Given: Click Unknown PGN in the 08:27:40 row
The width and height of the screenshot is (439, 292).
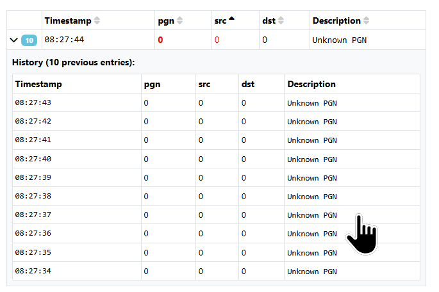Looking at the screenshot, I should point(311,159).
